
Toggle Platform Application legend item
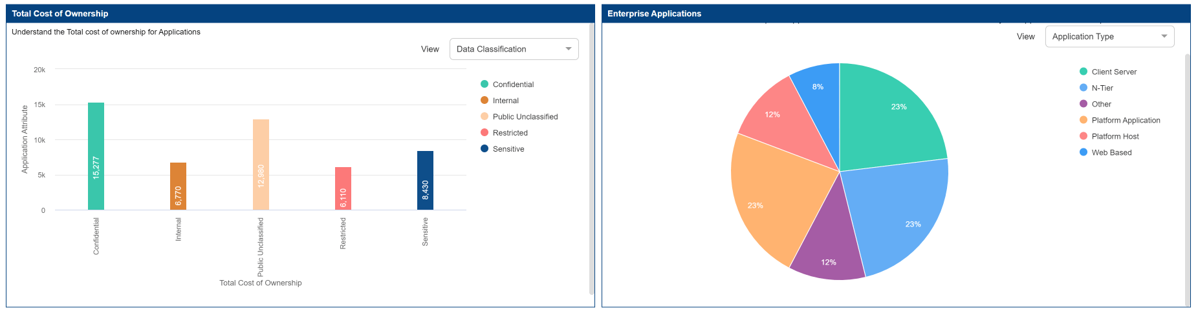click(1120, 120)
